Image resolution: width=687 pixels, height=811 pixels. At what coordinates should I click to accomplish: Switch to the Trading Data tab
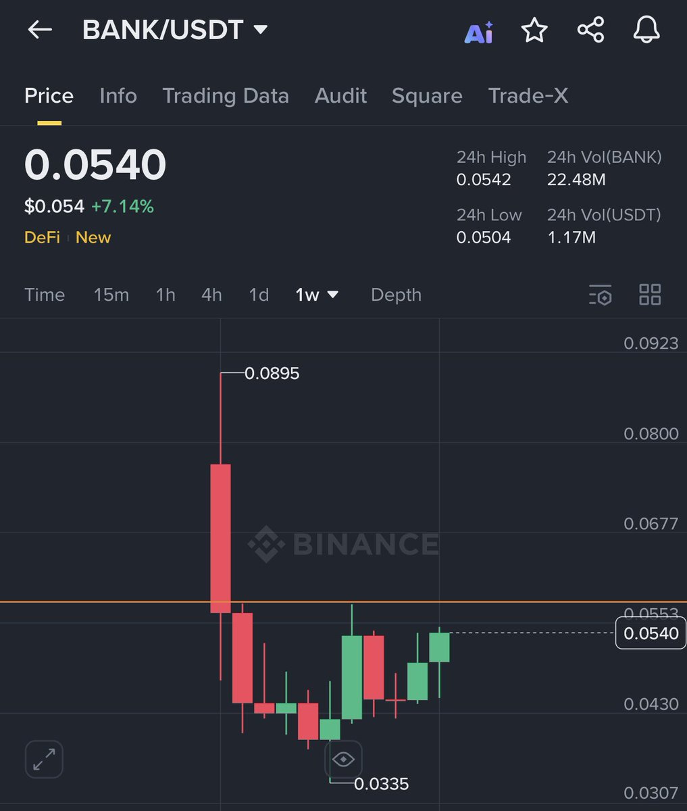pos(226,96)
